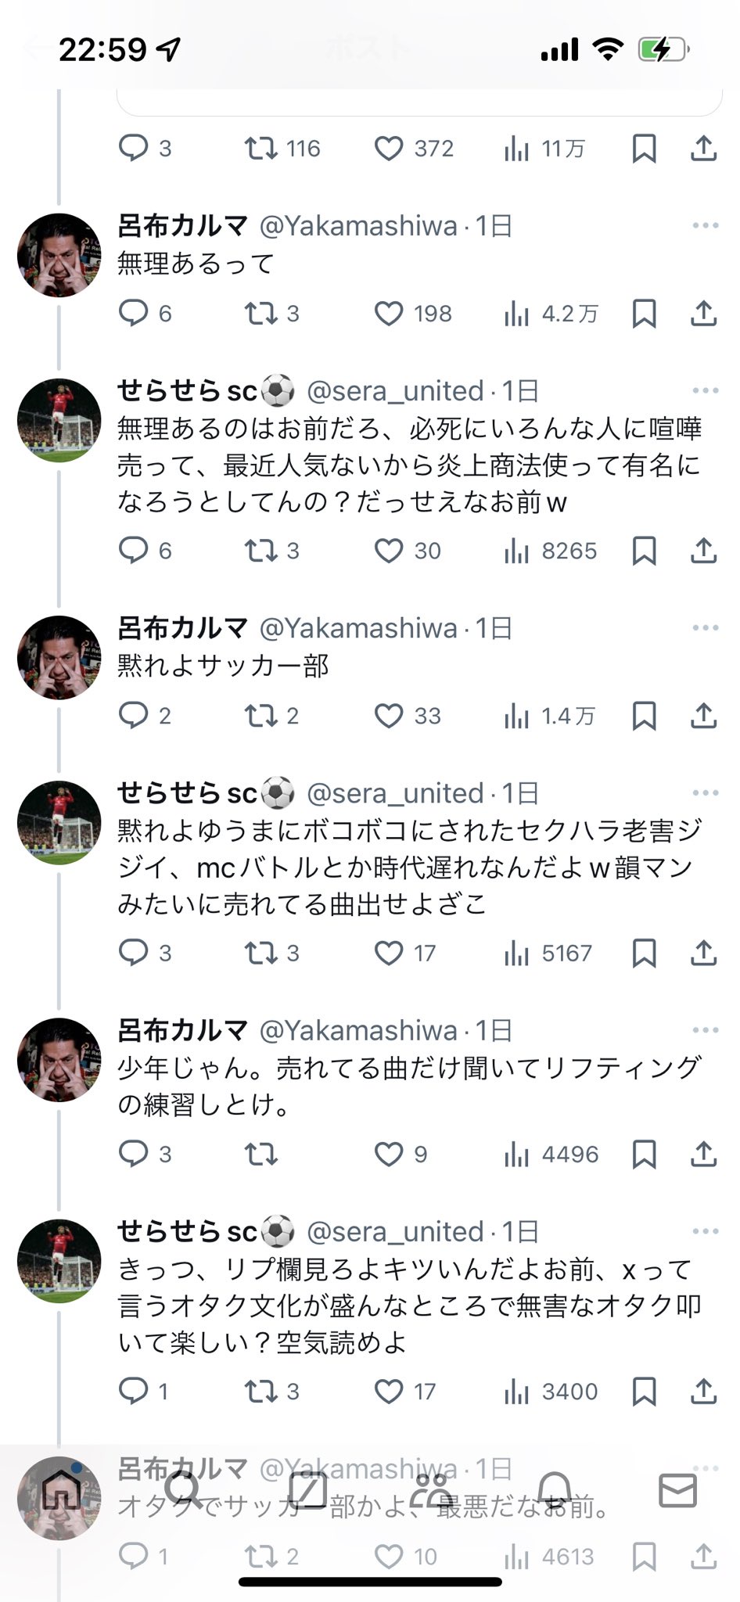
Task: Open 呂布カルマ profile name link
Action: click(182, 226)
